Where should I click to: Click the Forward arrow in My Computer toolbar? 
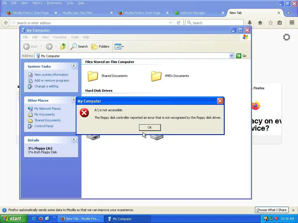tap(49, 46)
